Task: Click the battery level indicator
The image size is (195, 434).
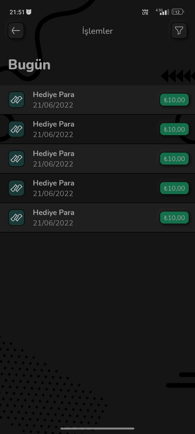Action: [x=178, y=12]
